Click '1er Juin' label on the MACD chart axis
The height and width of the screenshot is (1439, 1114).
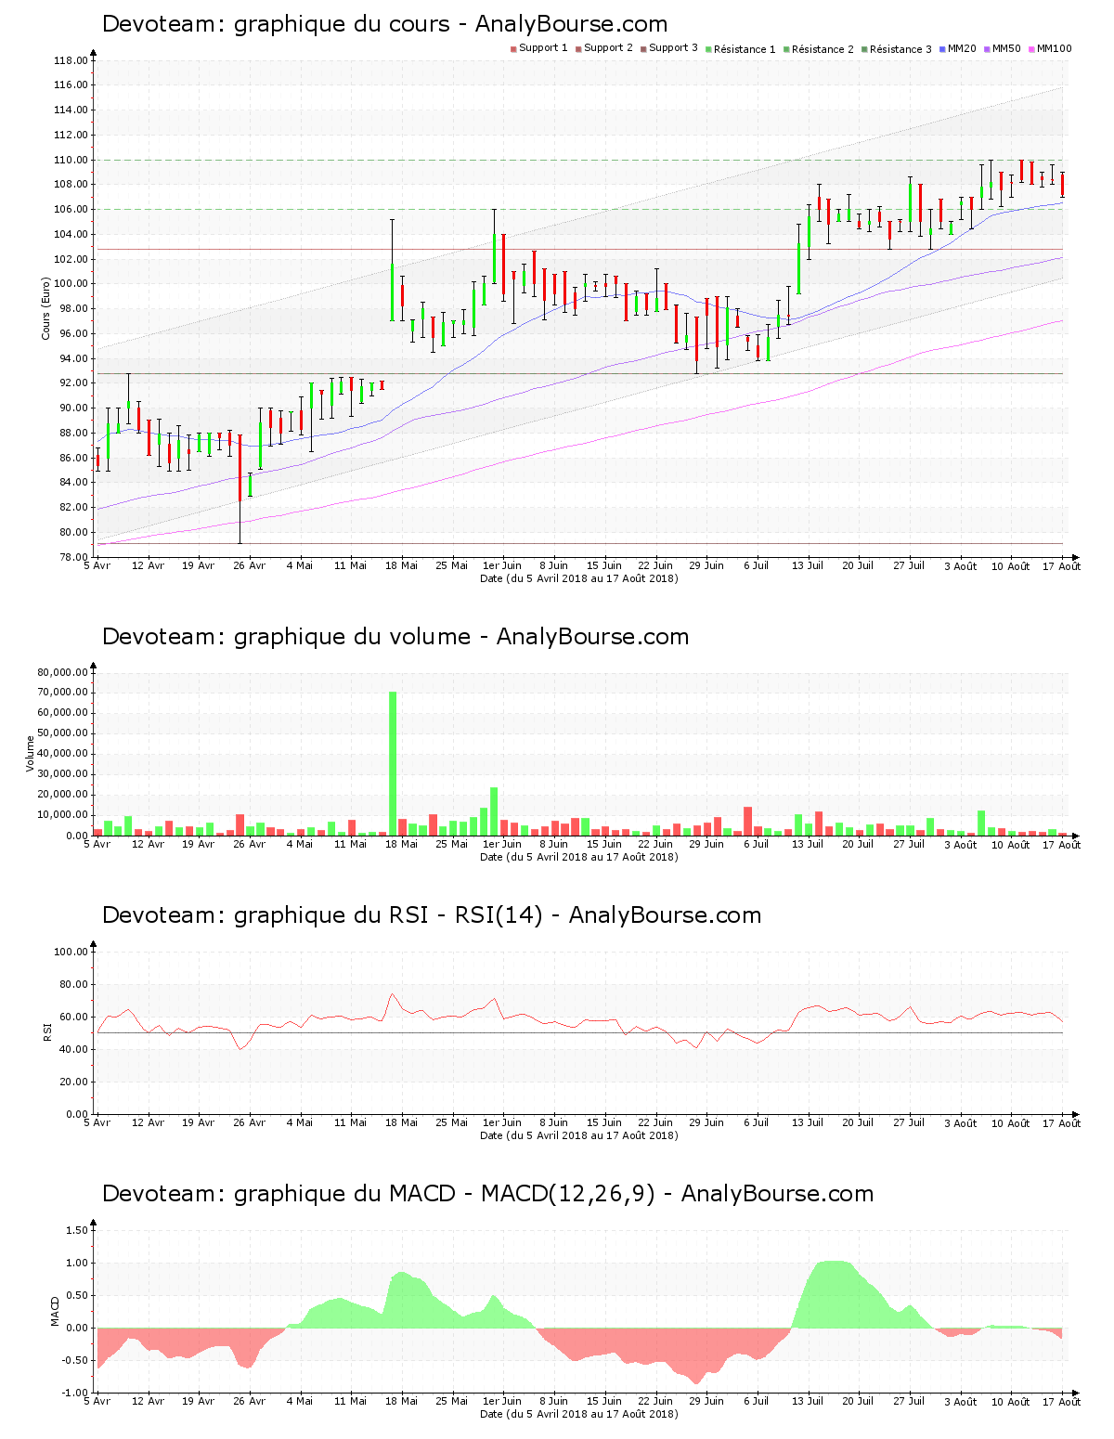[502, 1402]
